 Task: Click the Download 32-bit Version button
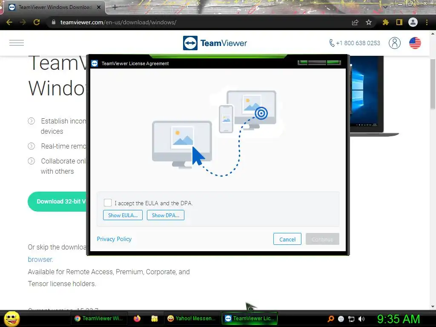pos(57,201)
